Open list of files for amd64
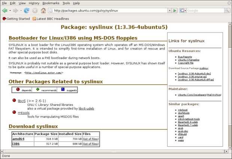The height and width of the screenshot is (159, 232). (91, 139)
